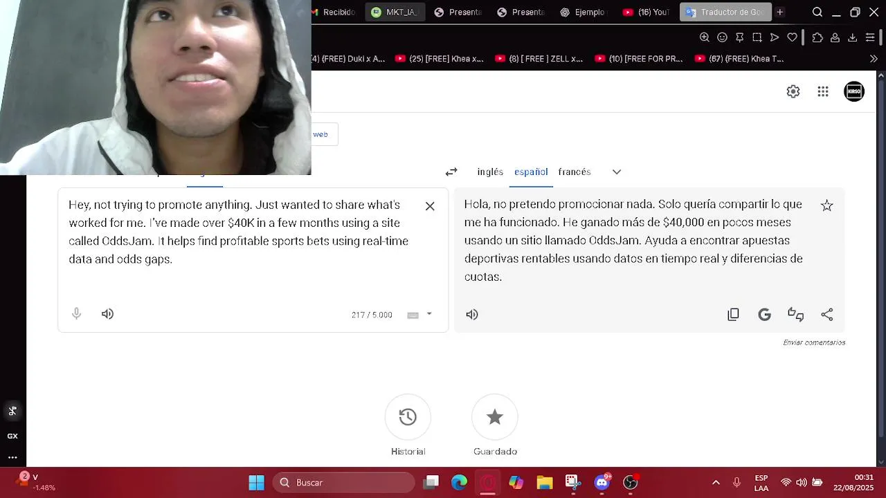This screenshot has width=886, height=498.
Task: Select español as target language
Action: 531,172
